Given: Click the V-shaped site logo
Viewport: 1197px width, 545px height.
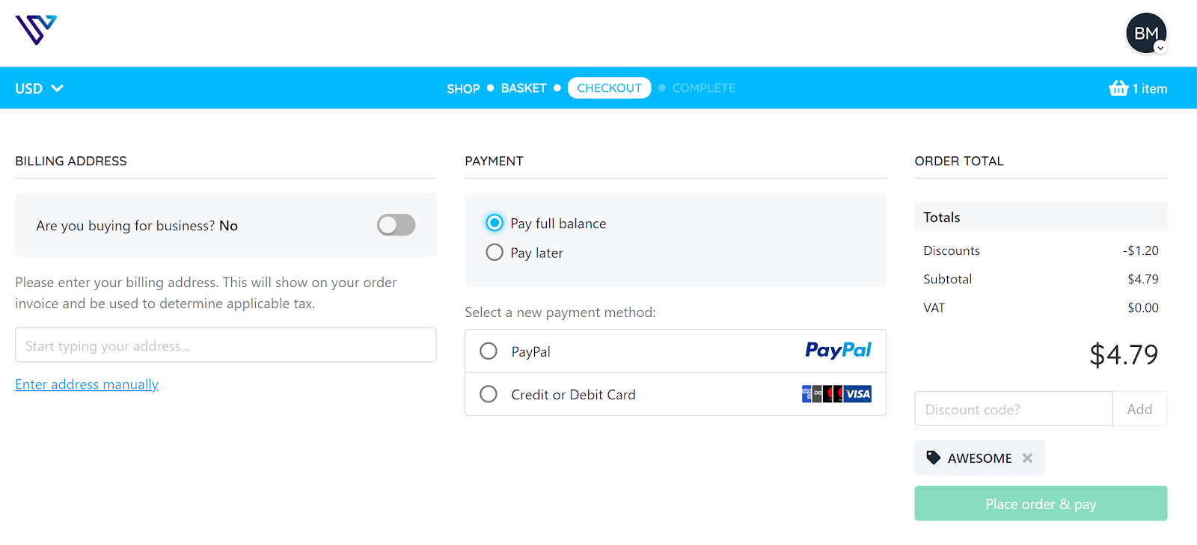Looking at the screenshot, I should (36, 31).
